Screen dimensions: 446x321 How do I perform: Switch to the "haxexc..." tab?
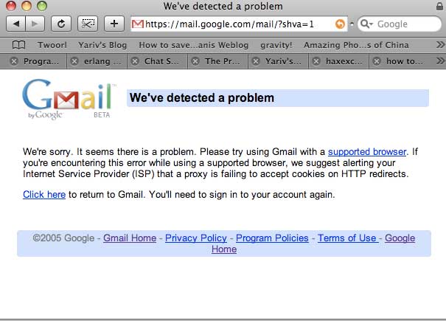[344, 62]
